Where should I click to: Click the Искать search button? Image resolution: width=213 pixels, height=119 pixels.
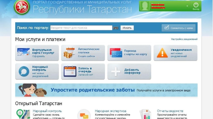127,28
